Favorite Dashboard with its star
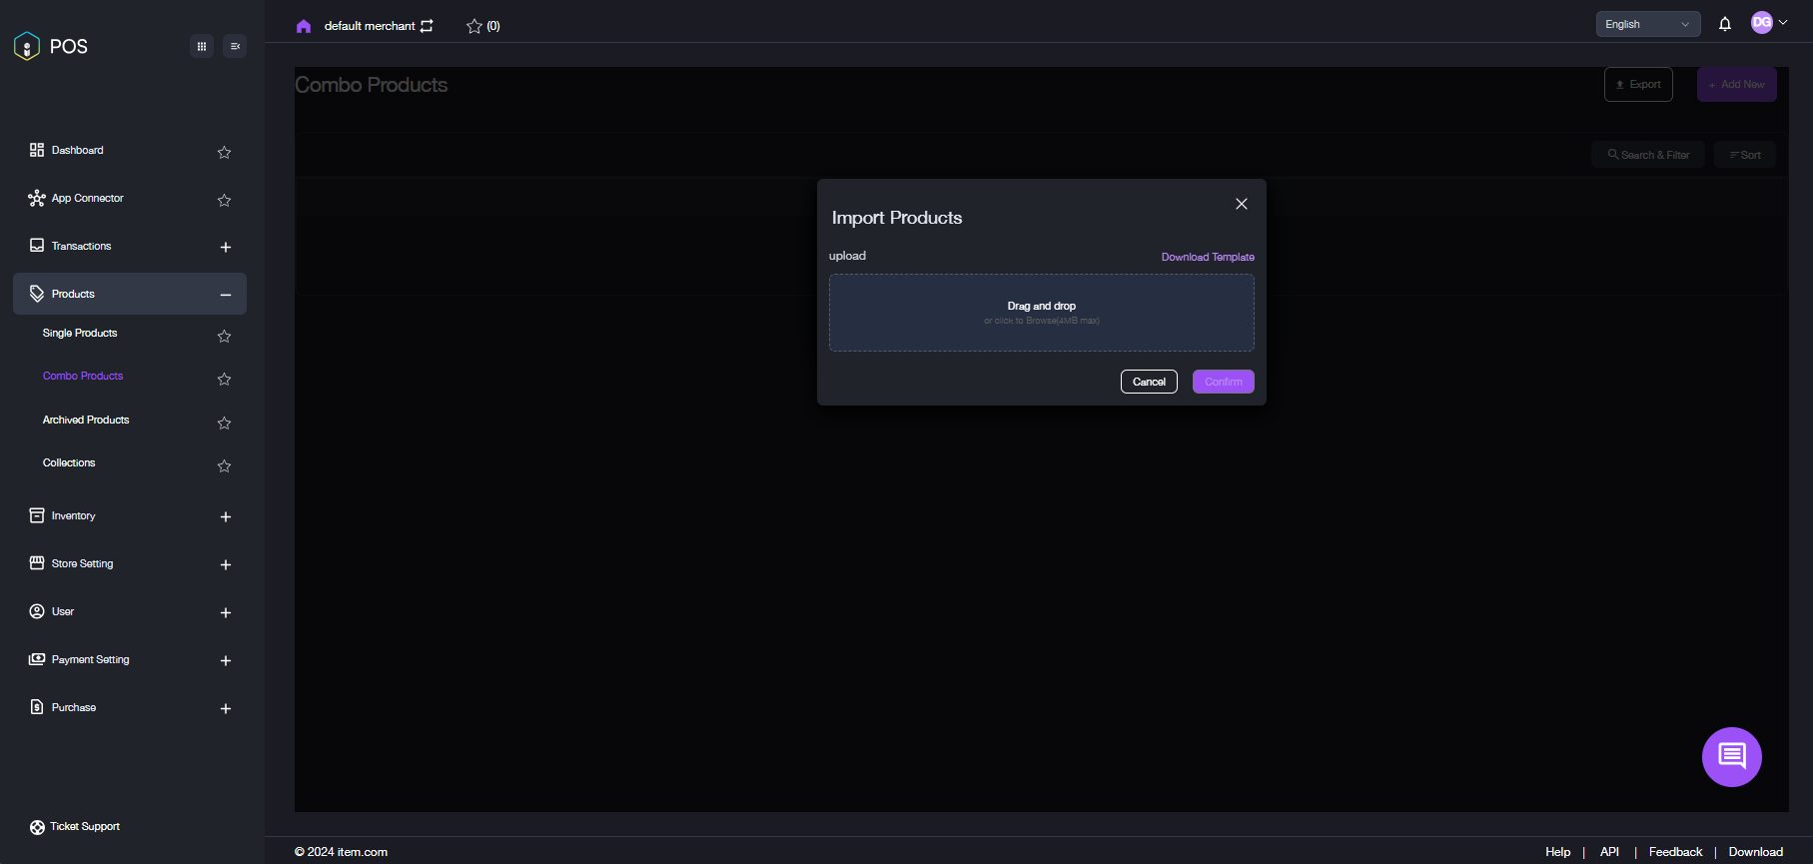 224,152
